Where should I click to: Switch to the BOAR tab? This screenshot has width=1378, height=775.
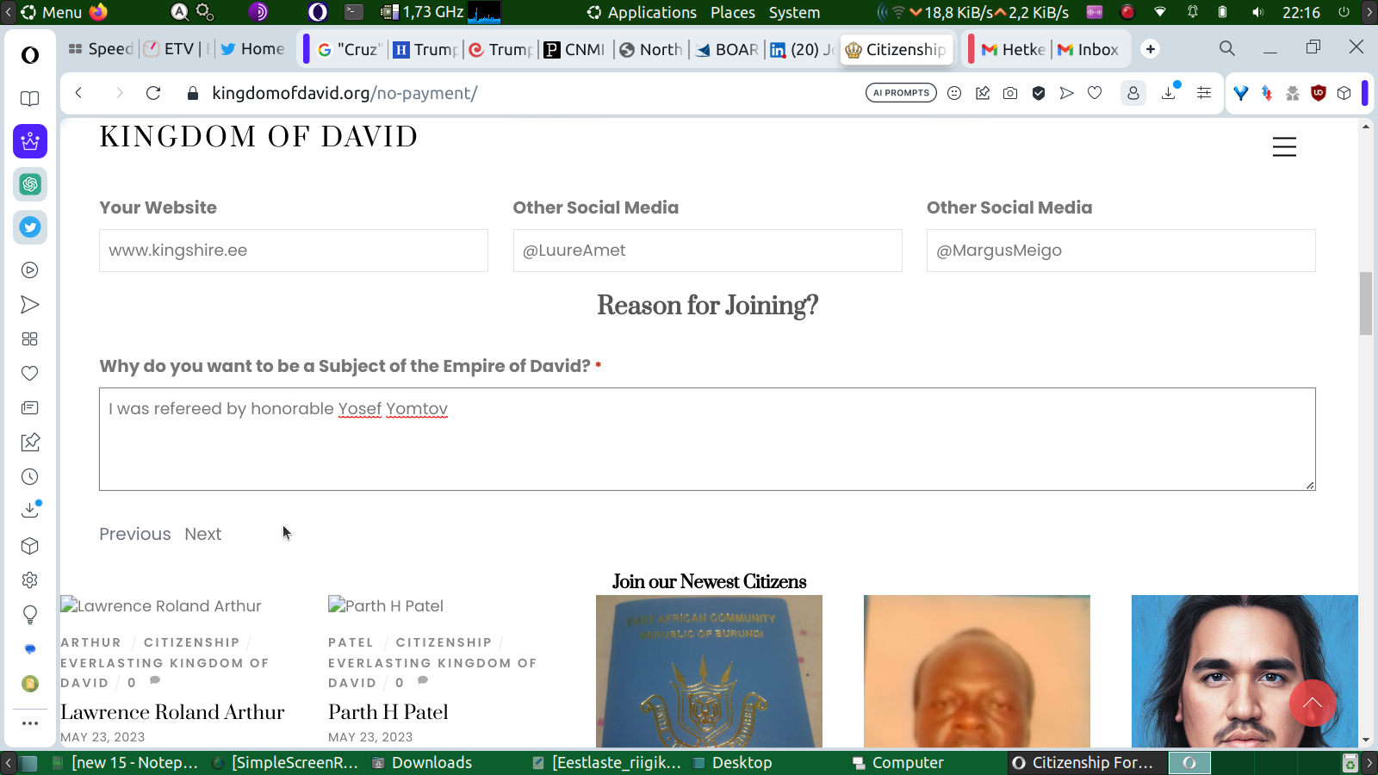[727, 49]
